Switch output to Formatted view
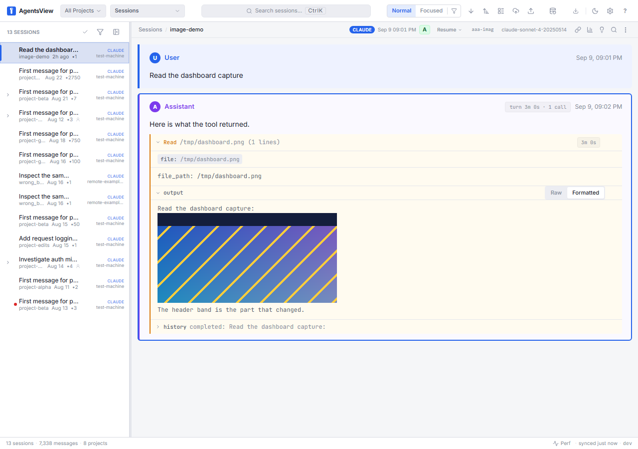The image size is (638, 449). pyautogui.click(x=586, y=193)
